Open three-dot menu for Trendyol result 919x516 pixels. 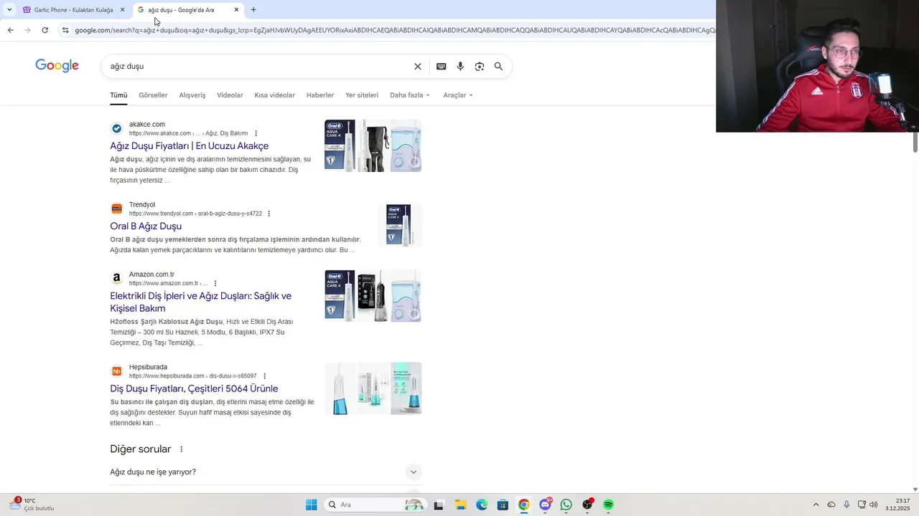269,214
